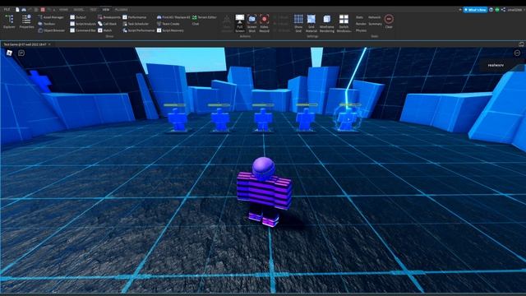The height and width of the screenshot is (296, 526).
Task: Take a Screen Shot
Action: [x=252, y=23]
